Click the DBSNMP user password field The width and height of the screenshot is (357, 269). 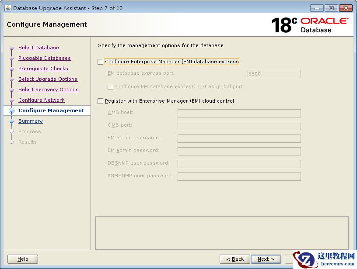(239, 164)
